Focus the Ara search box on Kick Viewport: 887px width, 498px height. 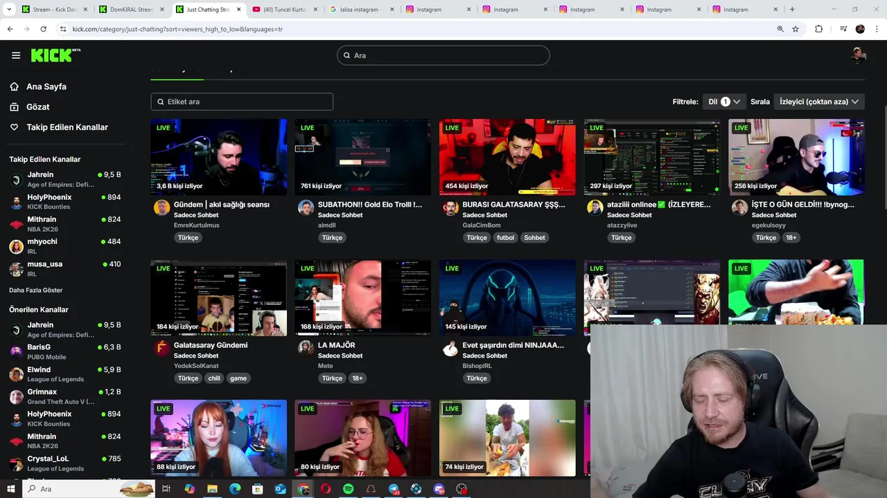pos(443,55)
